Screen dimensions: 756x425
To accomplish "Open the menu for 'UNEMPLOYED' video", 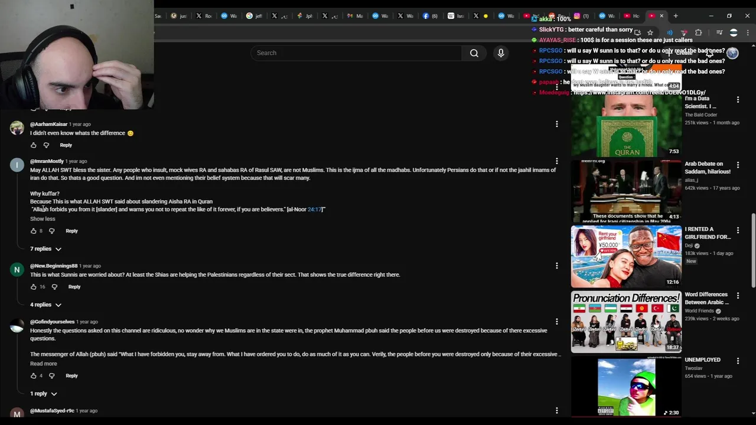I will 738,361.
